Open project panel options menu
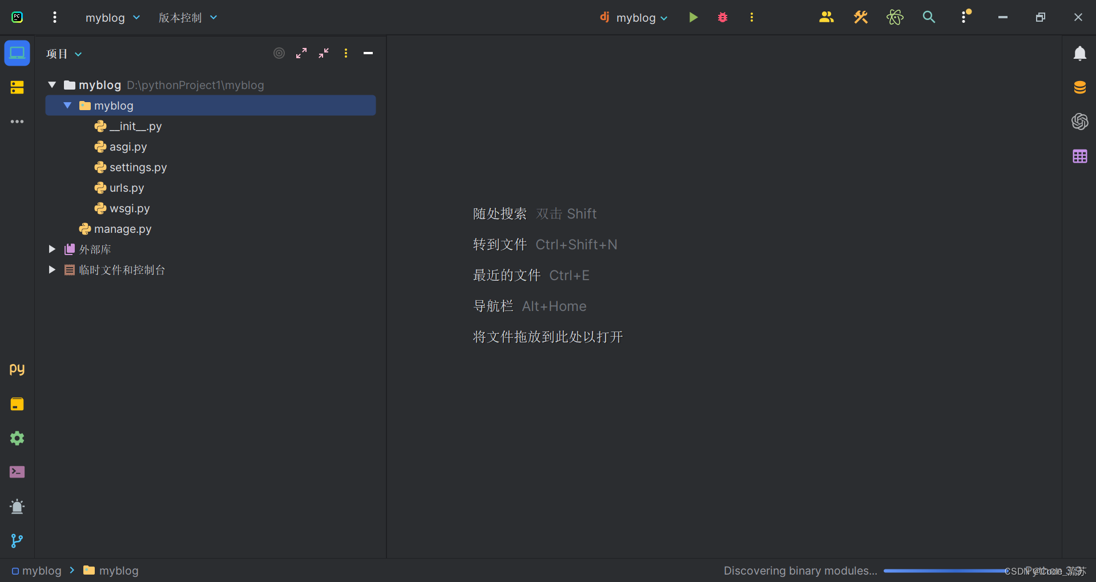Viewport: 1096px width, 582px height. tap(346, 53)
